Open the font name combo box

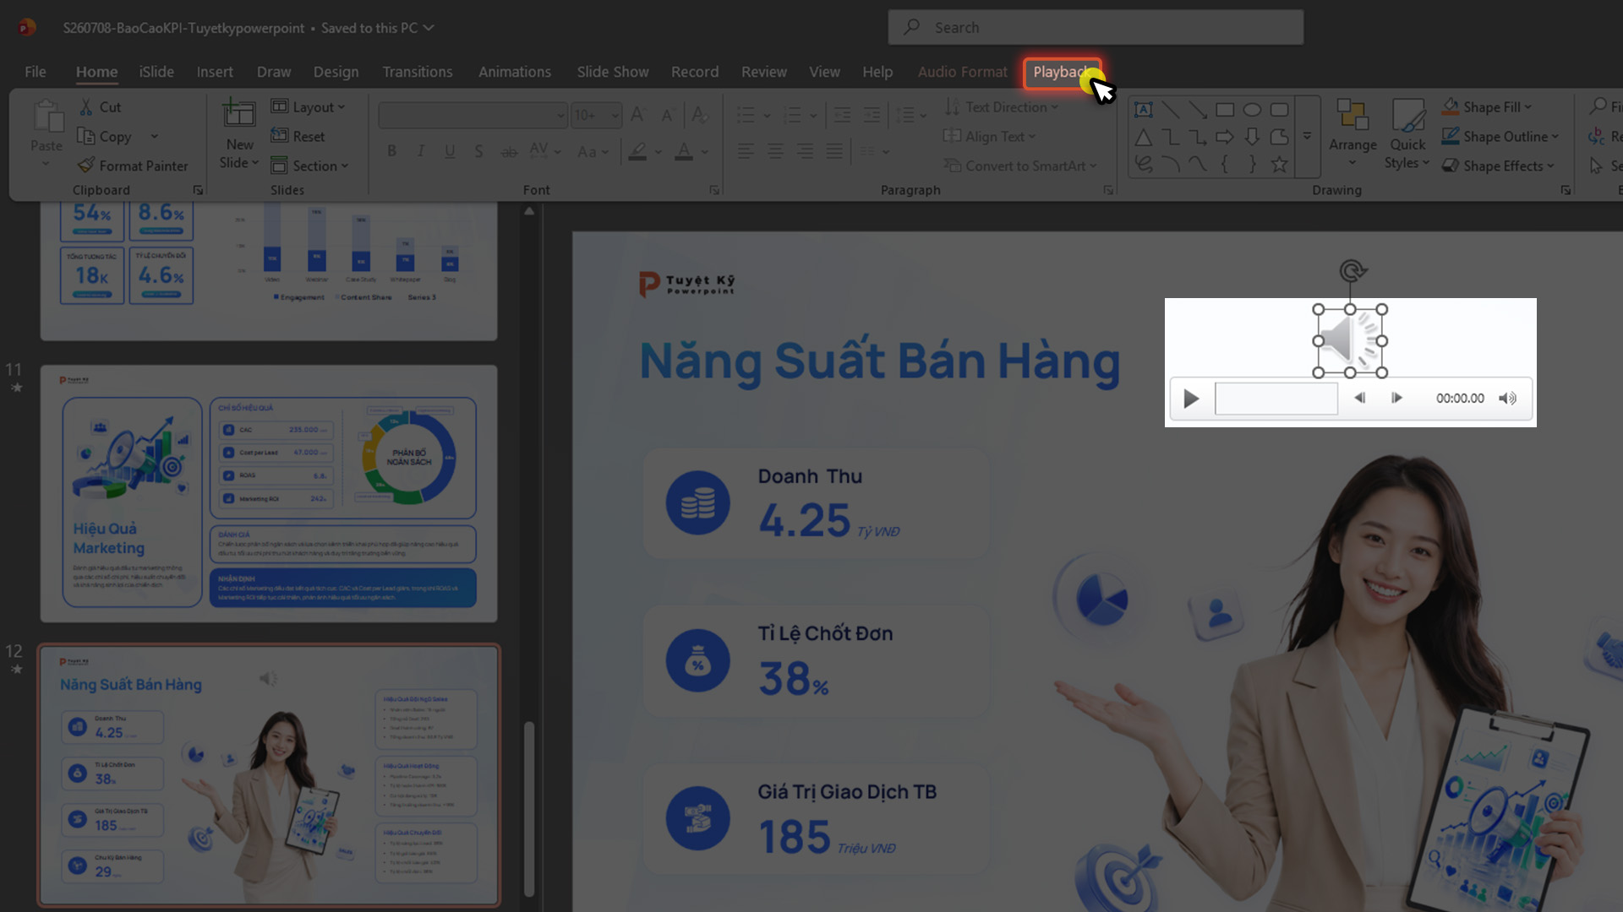click(473, 115)
